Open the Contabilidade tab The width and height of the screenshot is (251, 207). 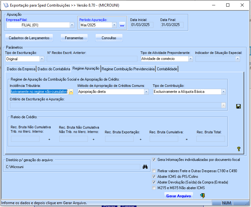(167, 69)
